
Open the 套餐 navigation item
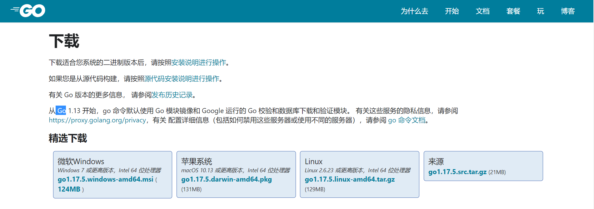[513, 11]
